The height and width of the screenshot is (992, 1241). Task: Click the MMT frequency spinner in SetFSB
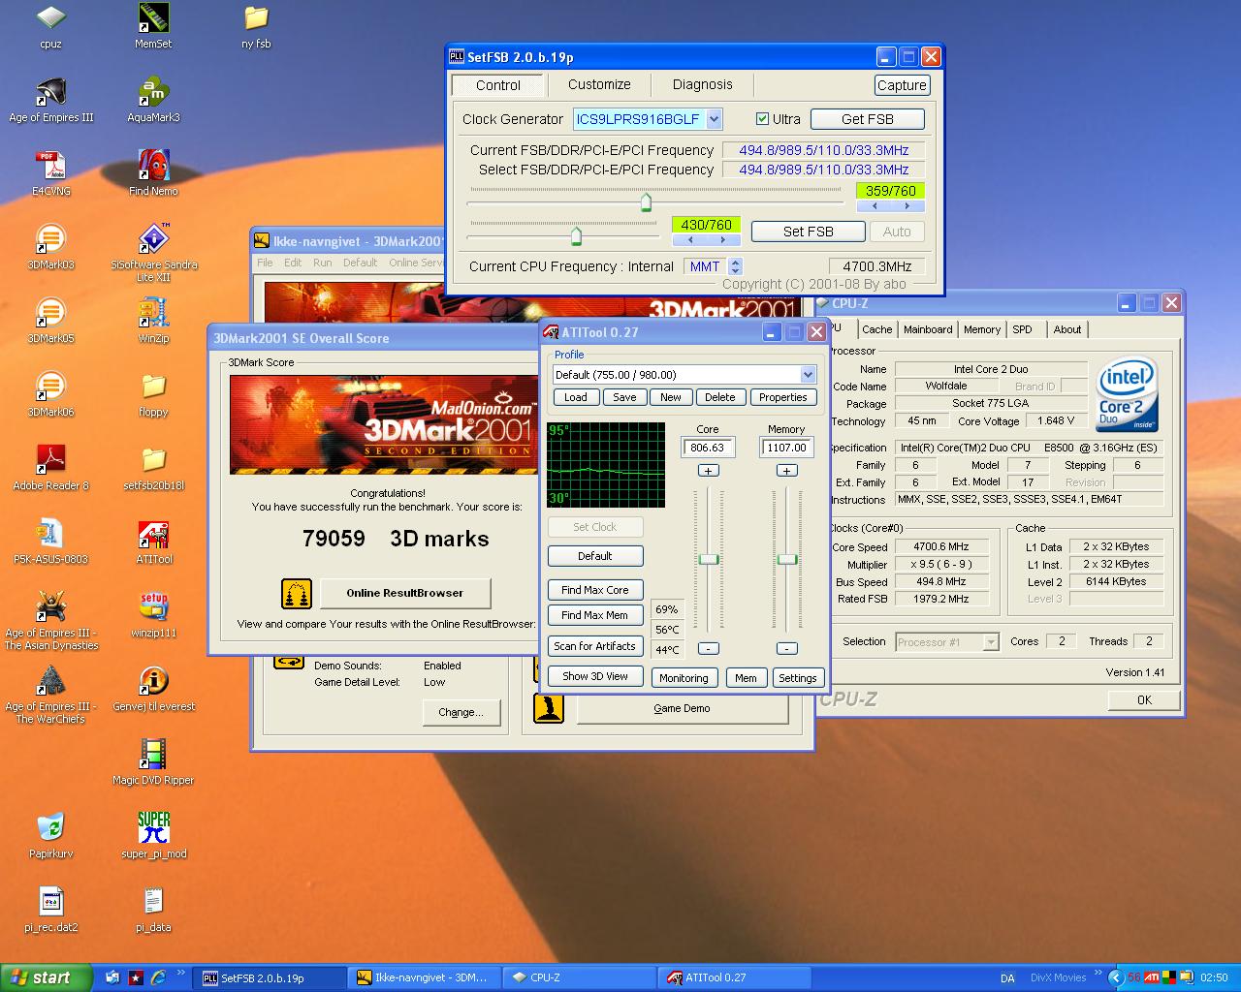(x=735, y=266)
